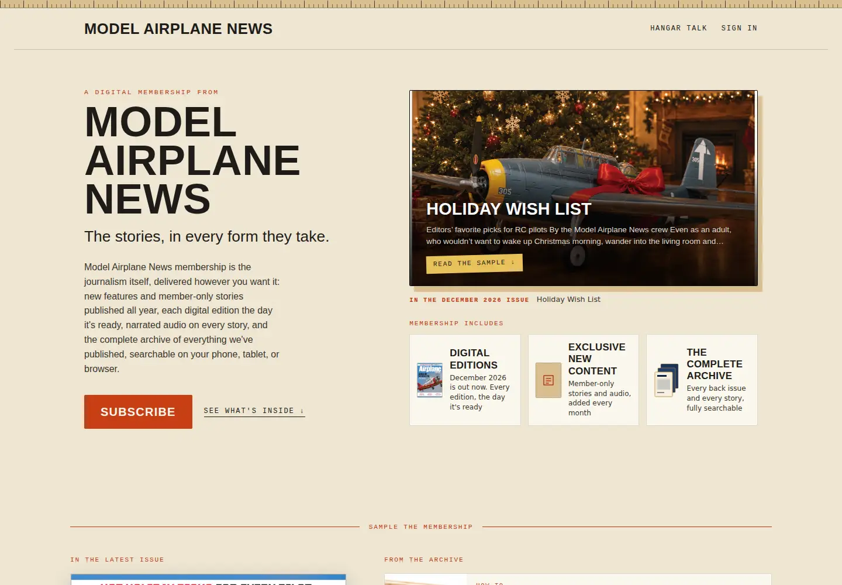Image resolution: width=842 pixels, height=585 pixels.
Task: Follow the See What's Inside link
Action: click(x=254, y=411)
